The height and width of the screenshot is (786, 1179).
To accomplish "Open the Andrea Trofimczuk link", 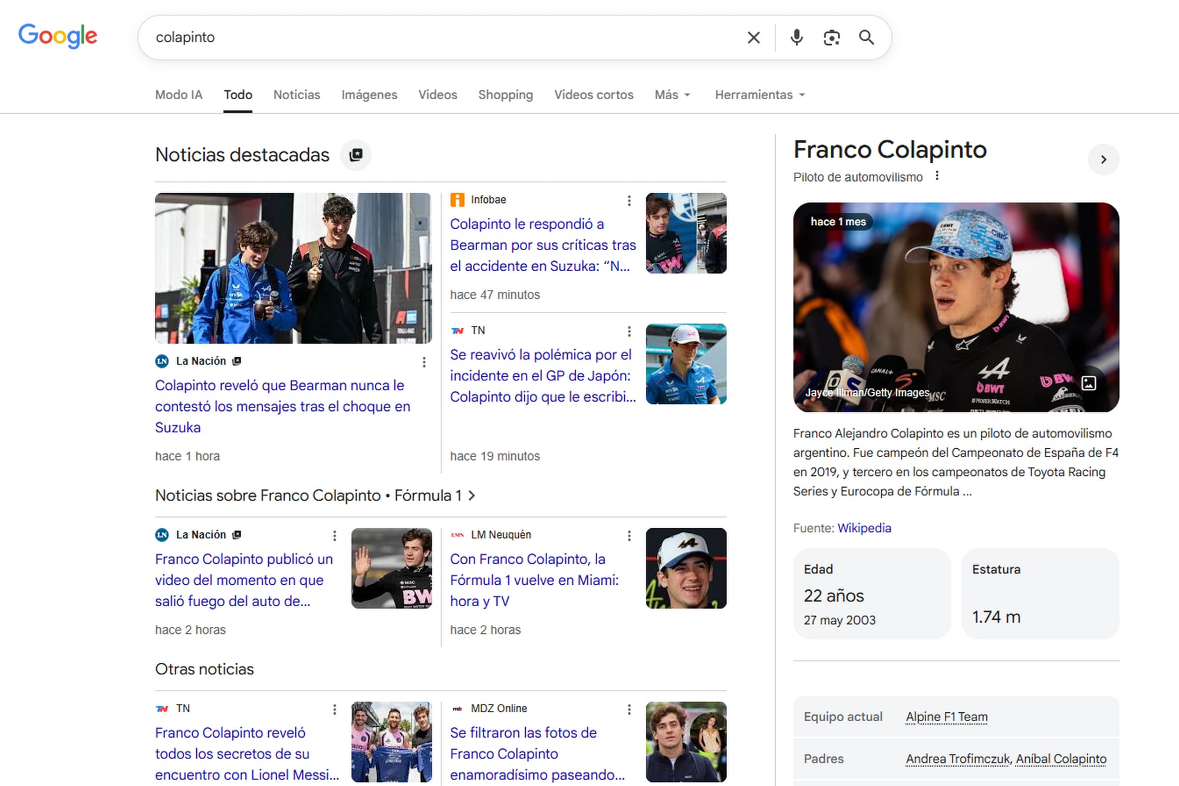I will [957, 759].
